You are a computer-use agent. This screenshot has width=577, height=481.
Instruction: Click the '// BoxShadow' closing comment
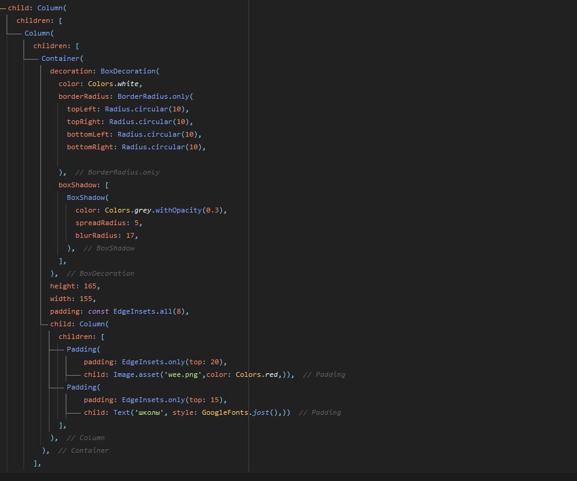[x=109, y=249]
